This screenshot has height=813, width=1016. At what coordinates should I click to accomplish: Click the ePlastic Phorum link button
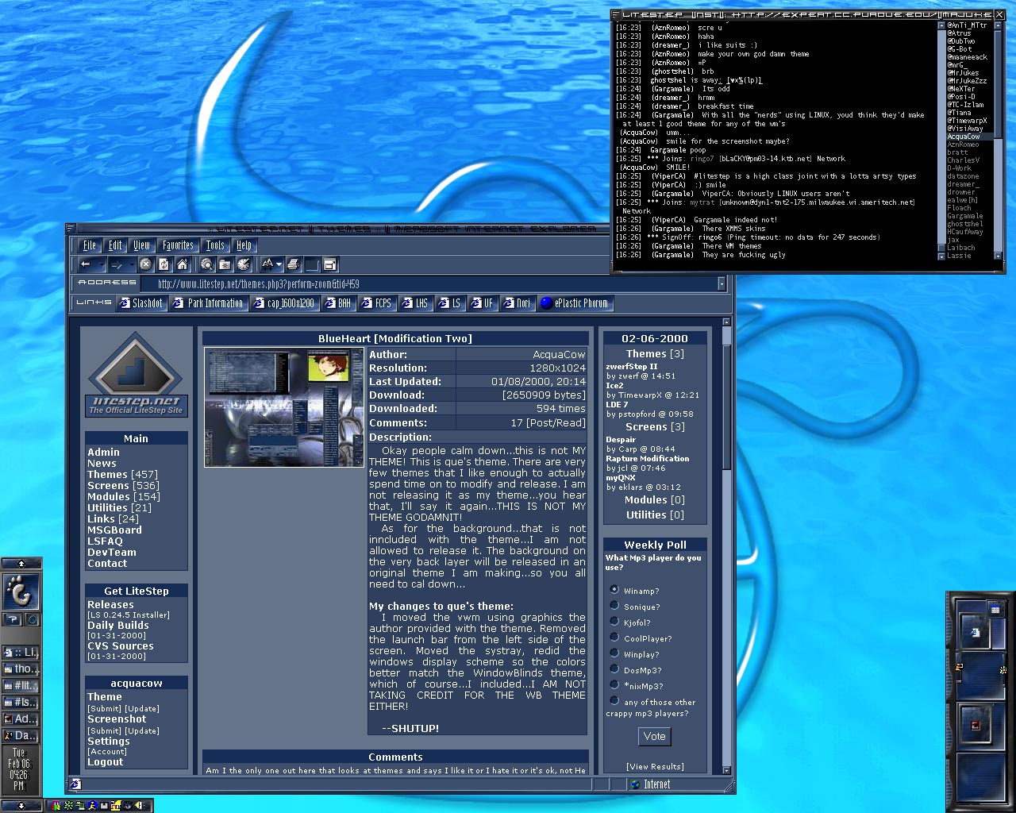click(x=575, y=303)
